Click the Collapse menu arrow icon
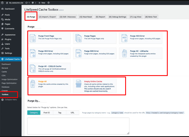The height and width of the screenshot is (137, 189). coord(2,100)
